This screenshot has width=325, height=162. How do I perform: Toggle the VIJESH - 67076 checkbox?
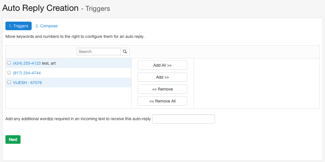(9, 83)
